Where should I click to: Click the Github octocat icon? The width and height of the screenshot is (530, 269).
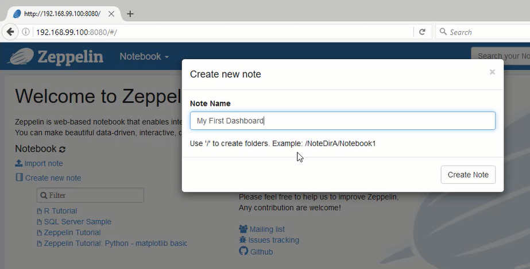pyautogui.click(x=243, y=251)
